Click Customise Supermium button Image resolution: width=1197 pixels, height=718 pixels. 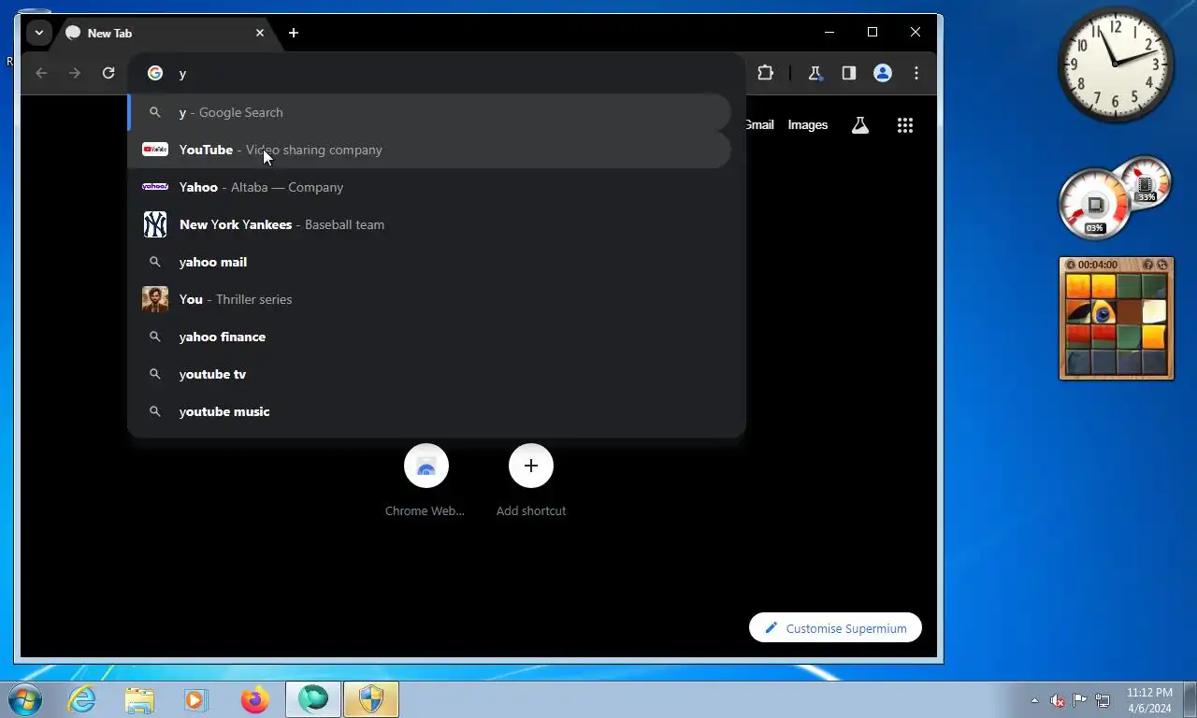(x=835, y=628)
